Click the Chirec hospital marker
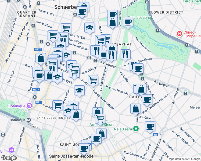Image resolution: width=201 pixels, height=161 pixels. [x=179, y=34]
